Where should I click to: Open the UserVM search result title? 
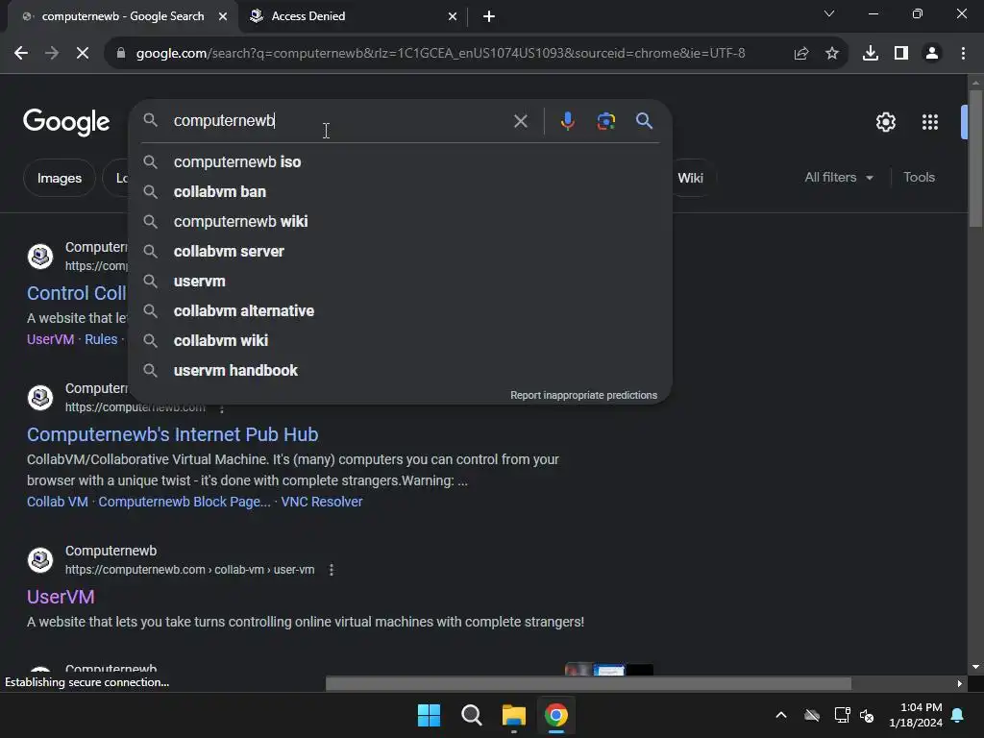[x=61, y=597]
